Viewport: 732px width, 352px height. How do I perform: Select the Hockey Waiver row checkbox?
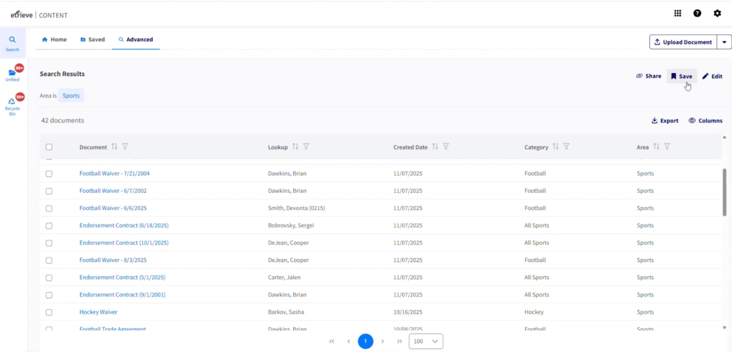click(x=49, y=312)
